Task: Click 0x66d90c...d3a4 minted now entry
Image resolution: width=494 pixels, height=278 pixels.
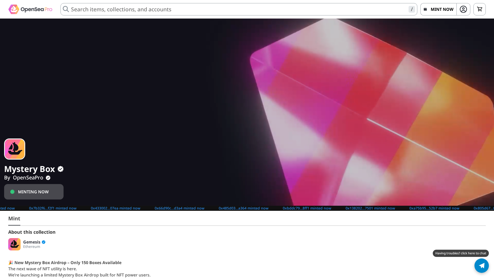Action: click(180, 208)
